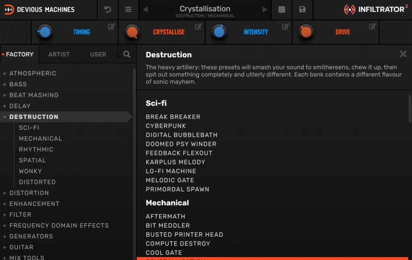
Task: Click the category tree scrollbar
Action: point(134,164)
